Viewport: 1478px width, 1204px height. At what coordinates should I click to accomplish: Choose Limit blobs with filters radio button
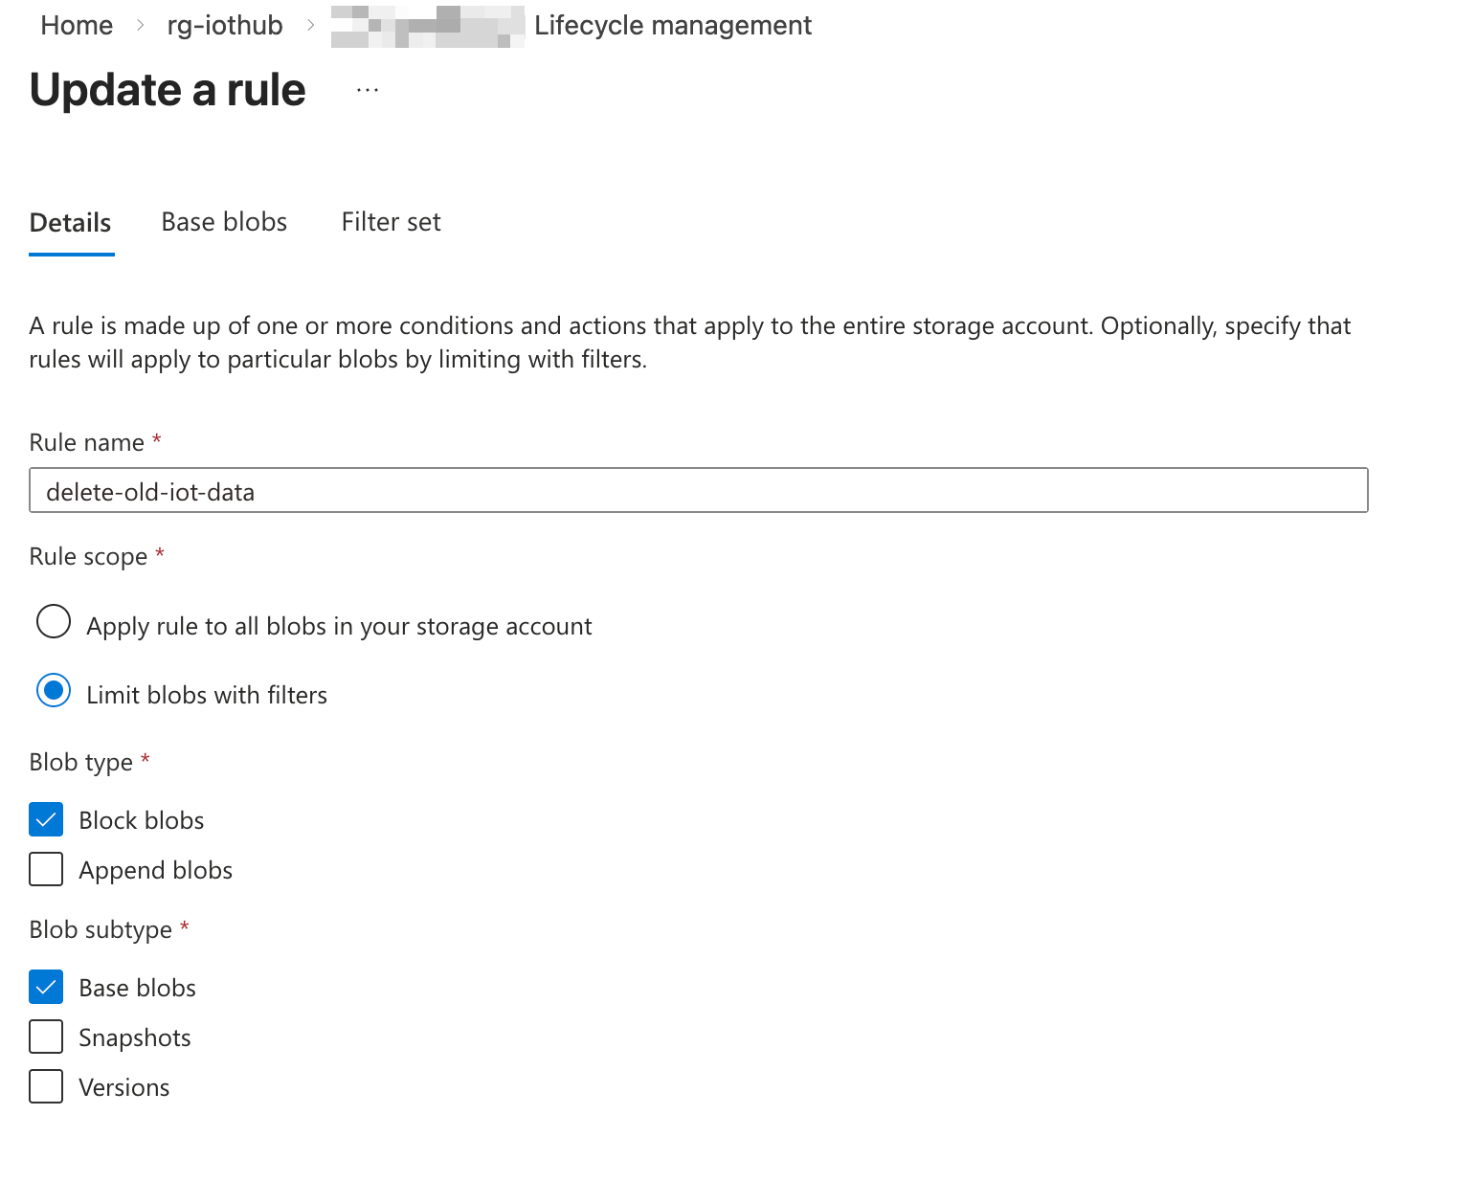pos(54,690)
